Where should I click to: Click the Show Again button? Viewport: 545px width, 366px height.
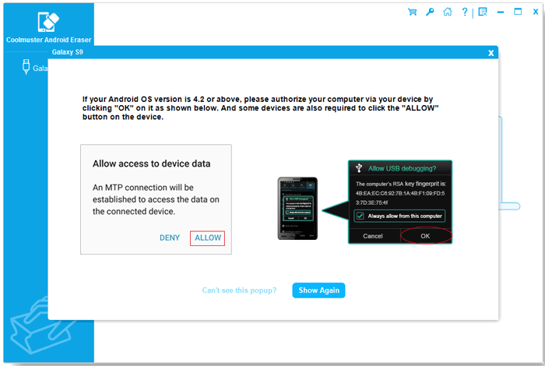[318, 290]
